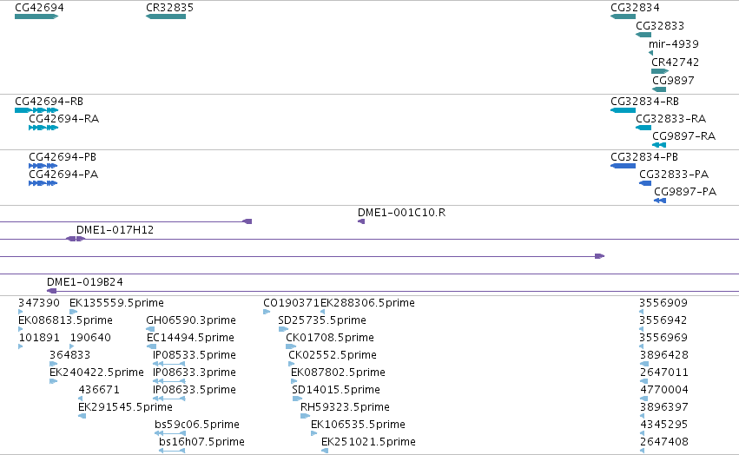This screenshot has height=455, width=739.
Task: Click the CG42694-RB transcript glyph
Action: coord(36,110)
